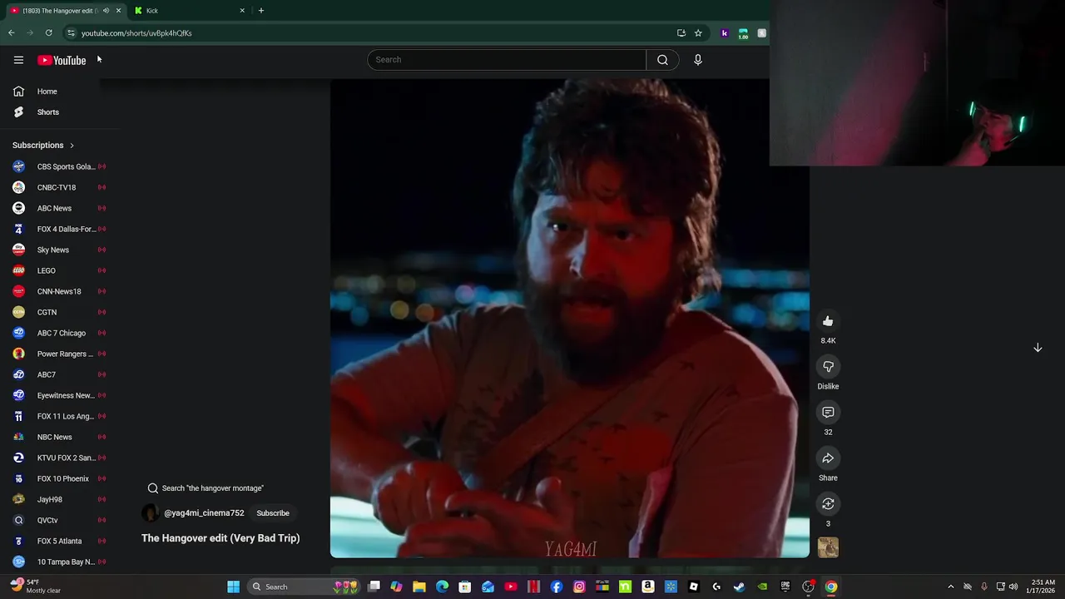1065x599 pixels.
Task: Open CNBC-TV18 channel
Action: [x=58, y=187]
